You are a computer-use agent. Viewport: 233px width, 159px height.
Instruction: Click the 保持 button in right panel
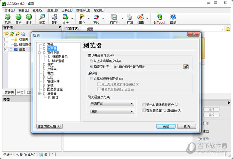tap(211, 109)
